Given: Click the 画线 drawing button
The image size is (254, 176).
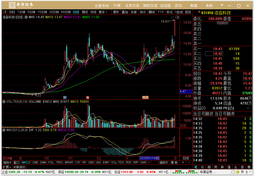Looking at the screenshot, I should pos(152,12).
